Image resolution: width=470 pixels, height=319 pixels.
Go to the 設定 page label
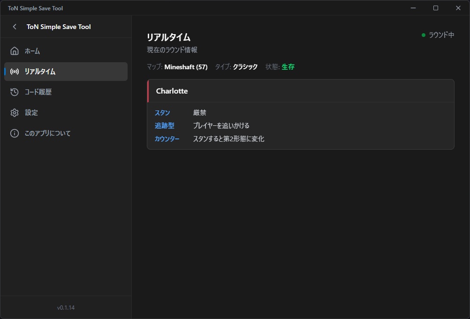[31, 113]
